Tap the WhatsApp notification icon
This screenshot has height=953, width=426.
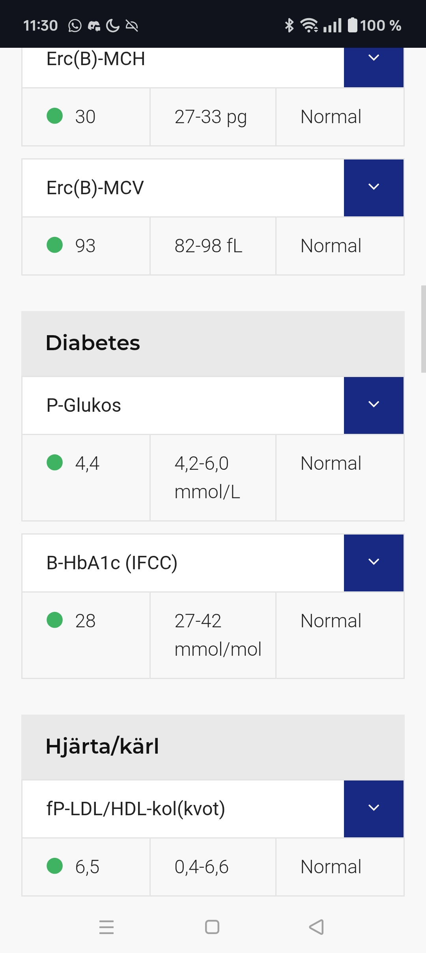[75, 26]
